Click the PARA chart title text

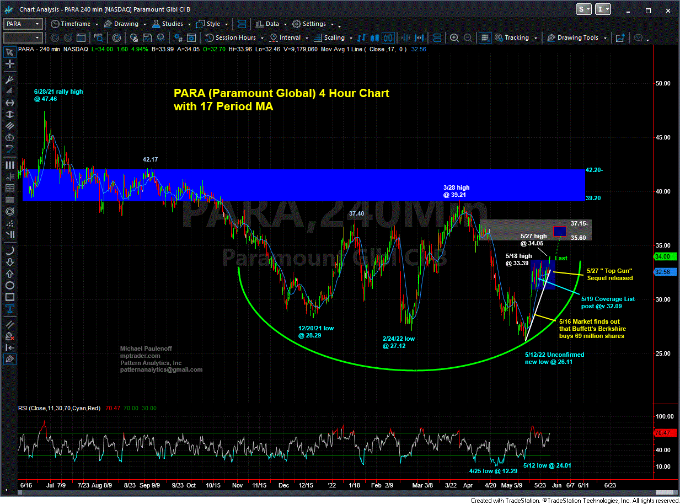pyautogui.click(x=281, y=100)
